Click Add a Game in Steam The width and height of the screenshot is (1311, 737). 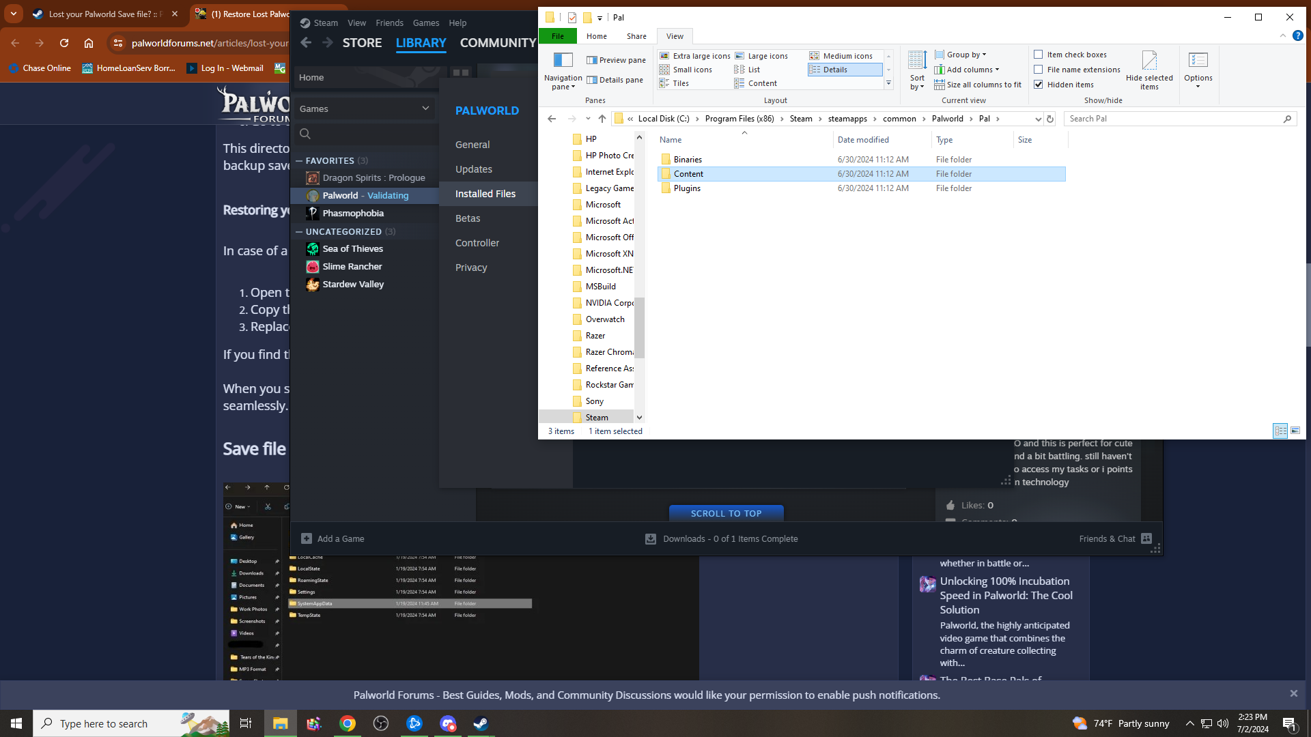pos(333,538)
